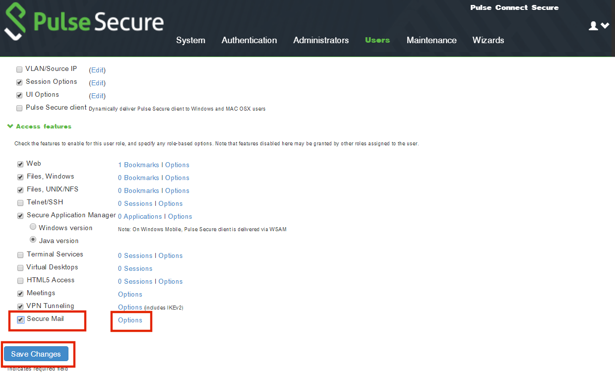
Task: Tick the Pulse Secure client checkbox
Action: click(x=20, y=108)
